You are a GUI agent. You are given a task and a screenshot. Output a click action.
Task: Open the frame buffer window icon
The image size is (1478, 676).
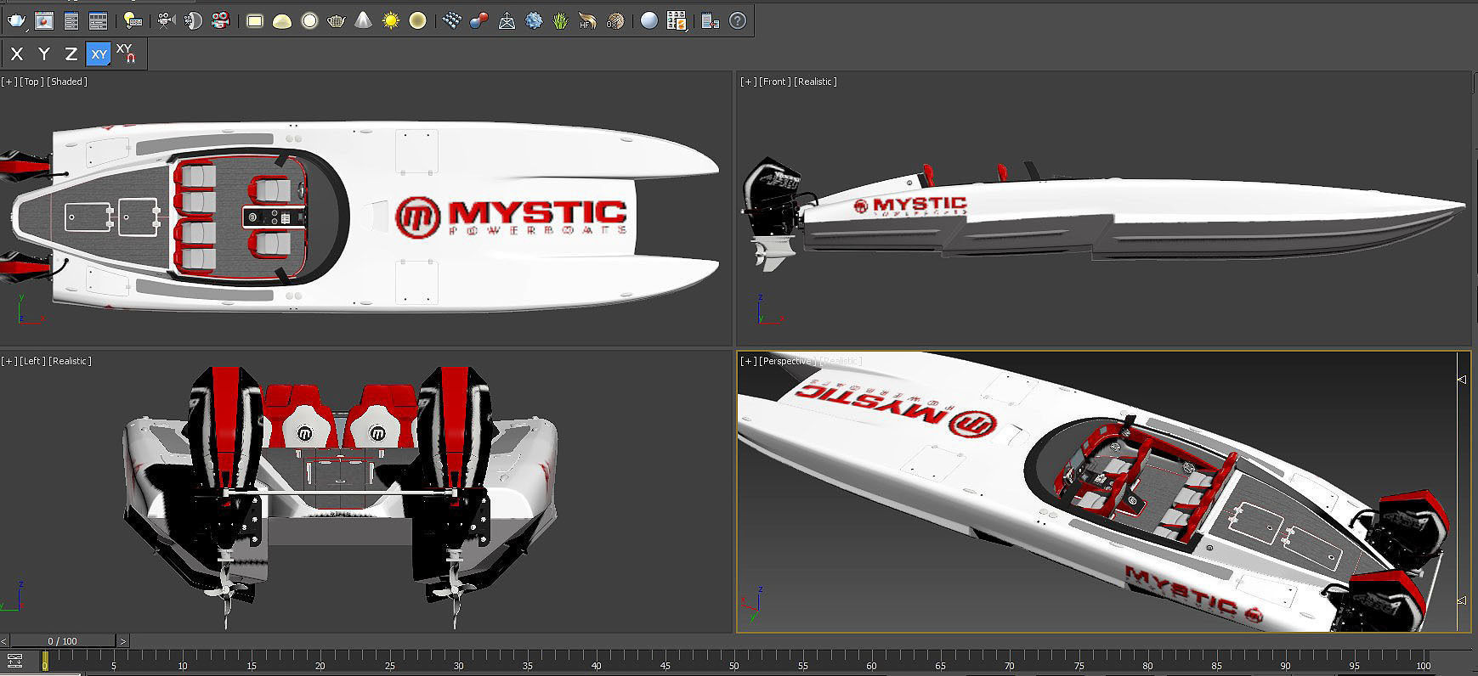pos(44,20)
